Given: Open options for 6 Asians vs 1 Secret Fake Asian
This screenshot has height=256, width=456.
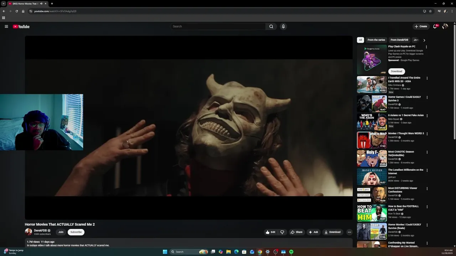Looking at the screenshot, I should pyautogui.click(x=427, y=116).
